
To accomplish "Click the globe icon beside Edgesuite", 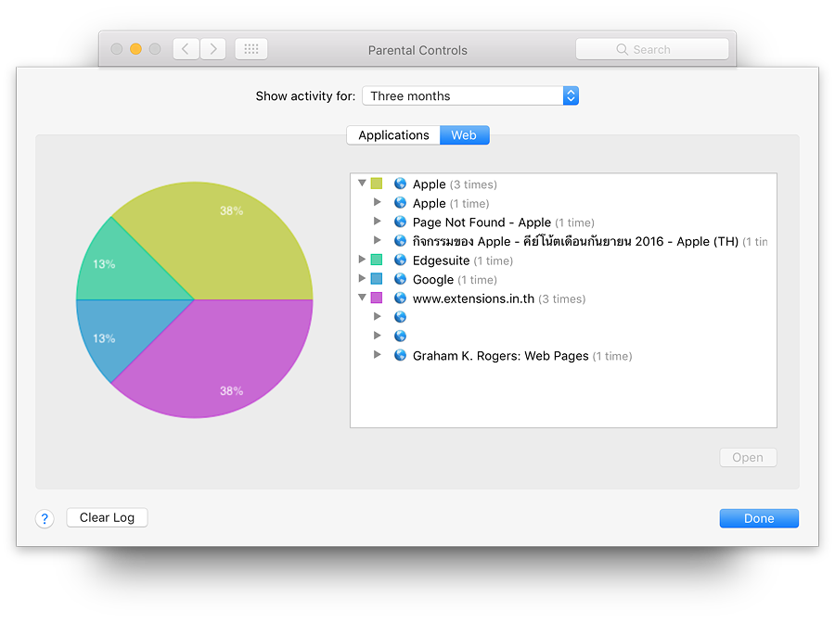I will [401, 260].
